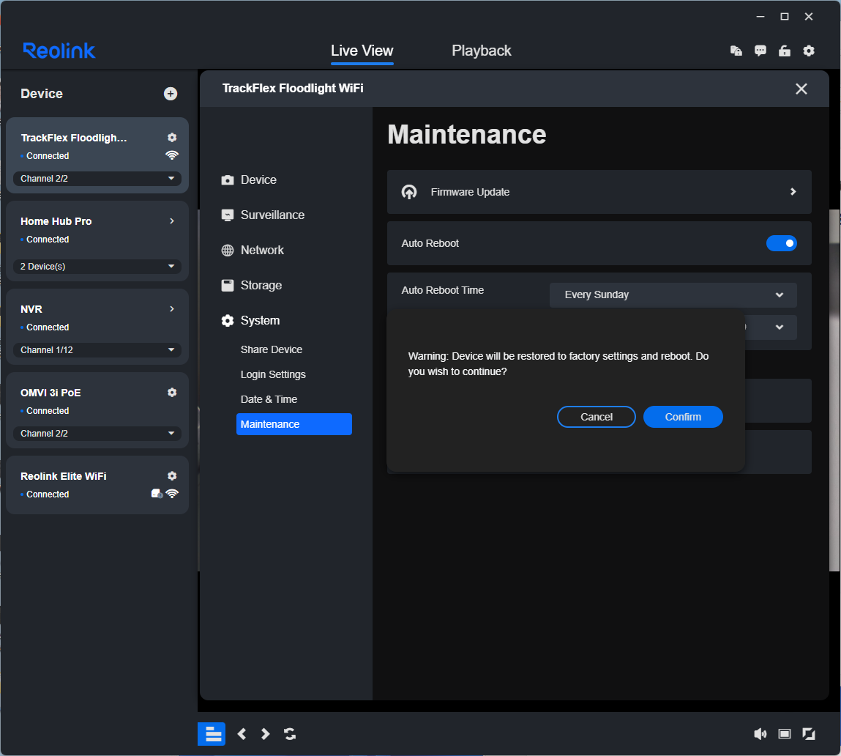Click the Firmware Update upload icon
The width and height of the screenshot is (841, 756).
(x=409, y=192)
